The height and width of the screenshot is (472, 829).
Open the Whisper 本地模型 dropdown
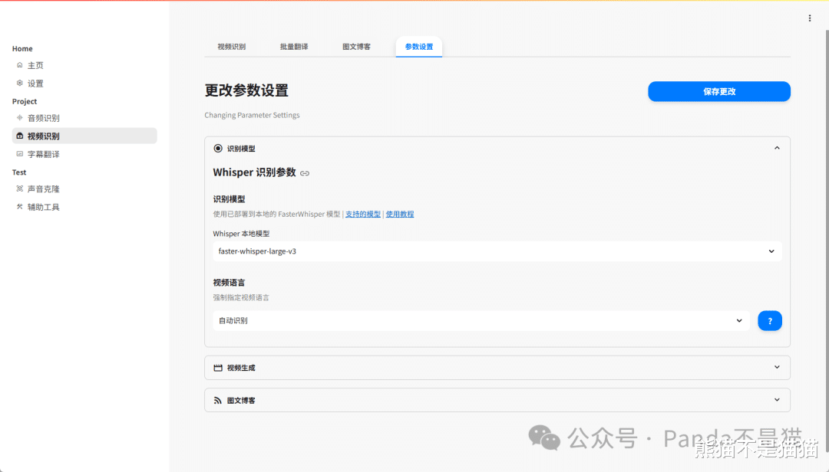(x=497, y=251)
